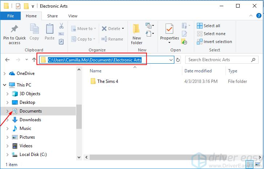This screenshot has width=264, height=169.
Task: Click navigation pane scroll down arrow
Action: coord(79,157)
